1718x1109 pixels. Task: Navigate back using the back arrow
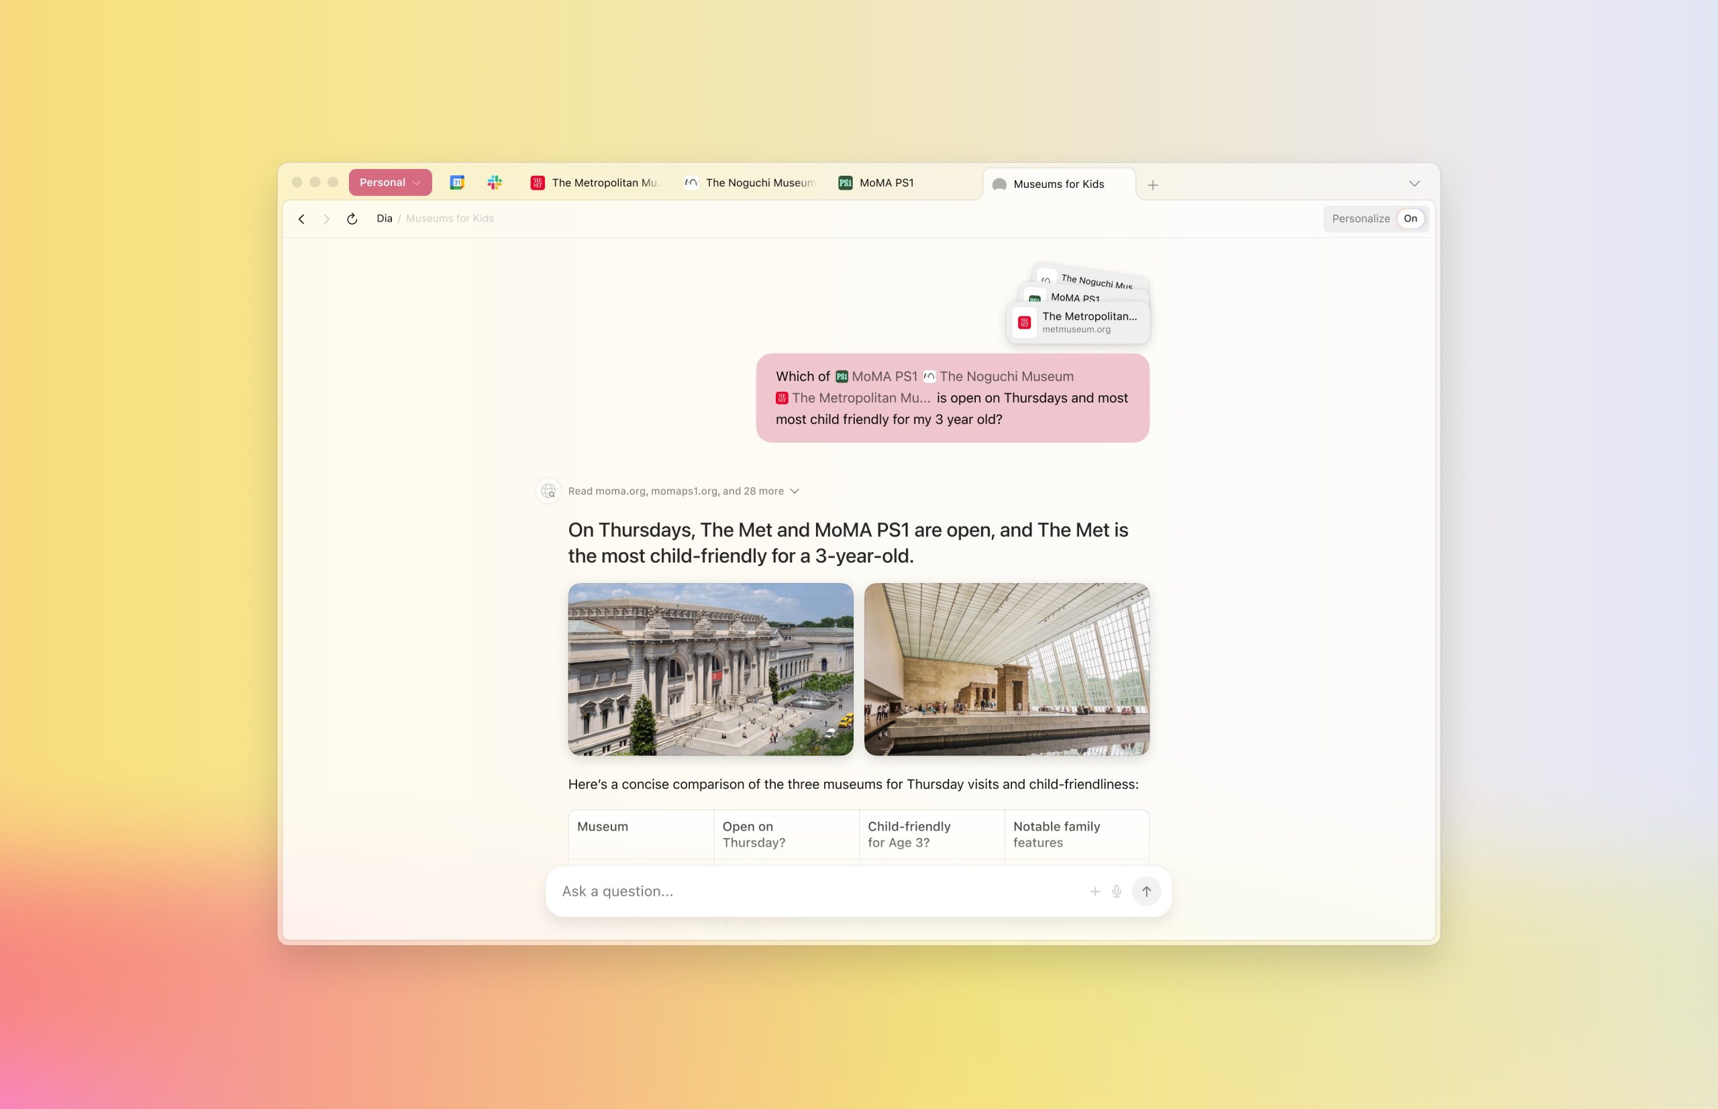302,219
